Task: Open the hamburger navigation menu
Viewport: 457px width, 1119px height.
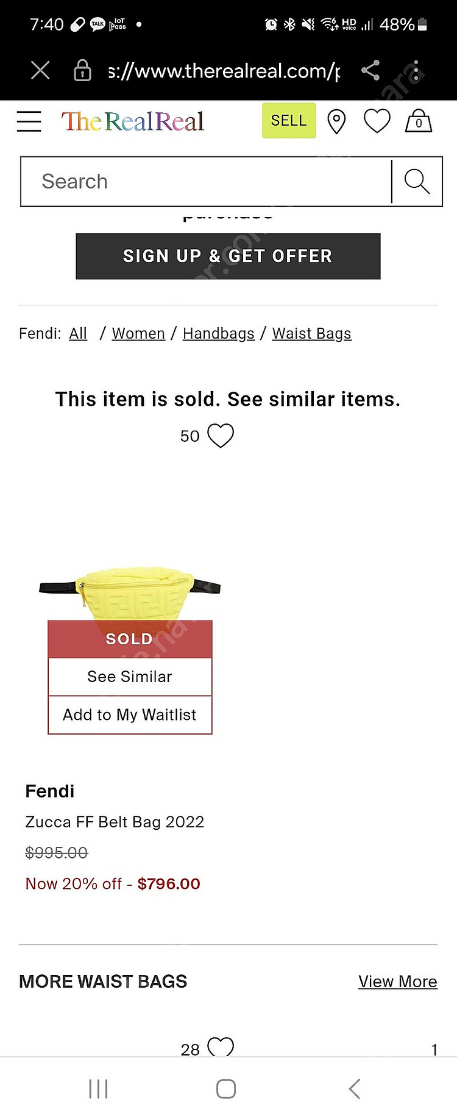Action: point(29,121)
